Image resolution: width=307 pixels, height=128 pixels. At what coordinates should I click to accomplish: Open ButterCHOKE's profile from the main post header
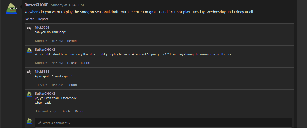click(36, 5)
